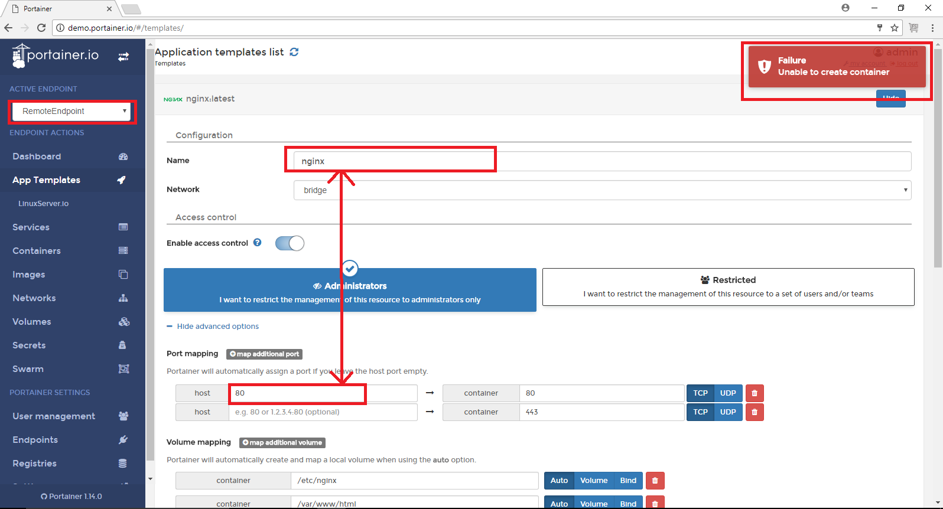
Task: Click map additional port button
Action: (x=264, y=354)
